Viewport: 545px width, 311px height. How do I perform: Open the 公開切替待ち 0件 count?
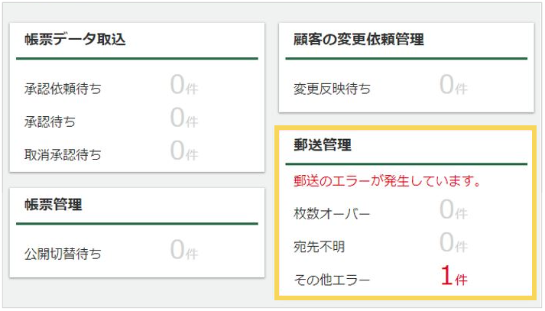pyautogui.click(x=183, y=251)
